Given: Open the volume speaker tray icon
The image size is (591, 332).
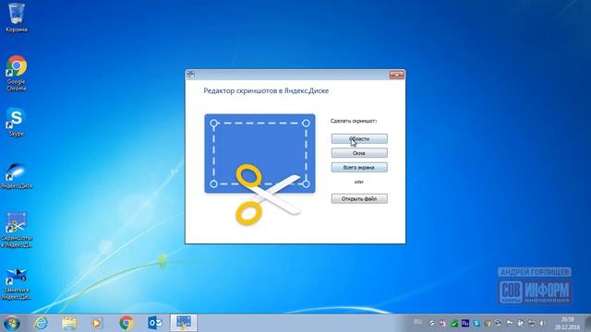Looking at the screenshot, I should point(542,324).
